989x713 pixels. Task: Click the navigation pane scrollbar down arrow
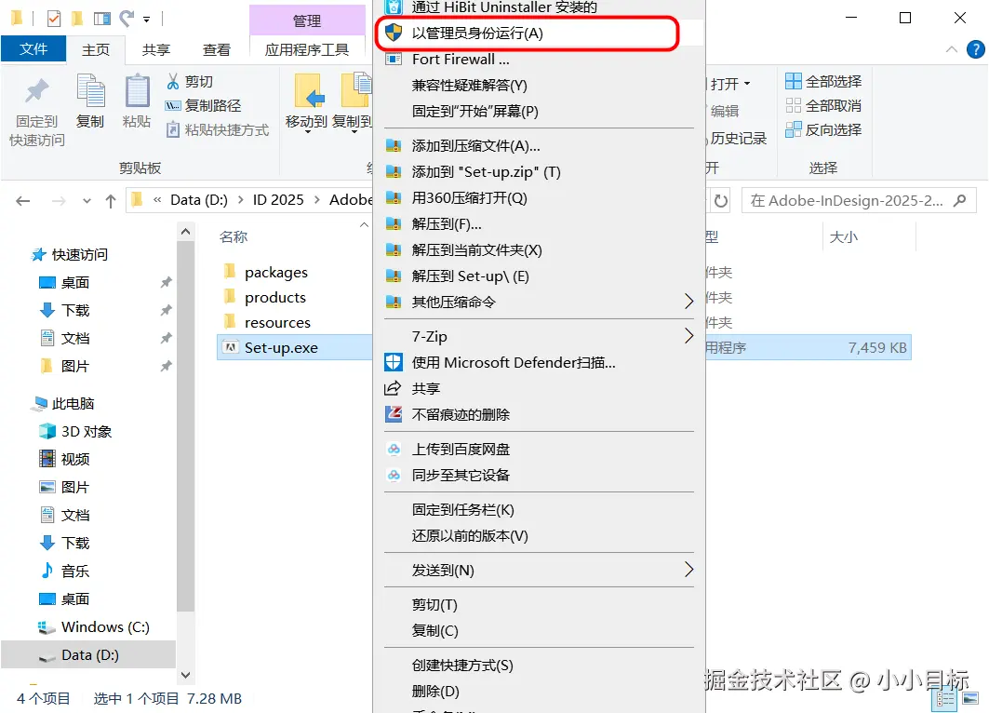tap(185, 675)
